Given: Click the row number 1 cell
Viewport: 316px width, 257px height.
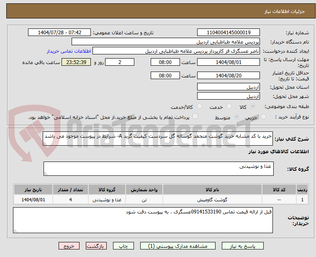Looking at the screenshot, I should (x=302, y=200).
